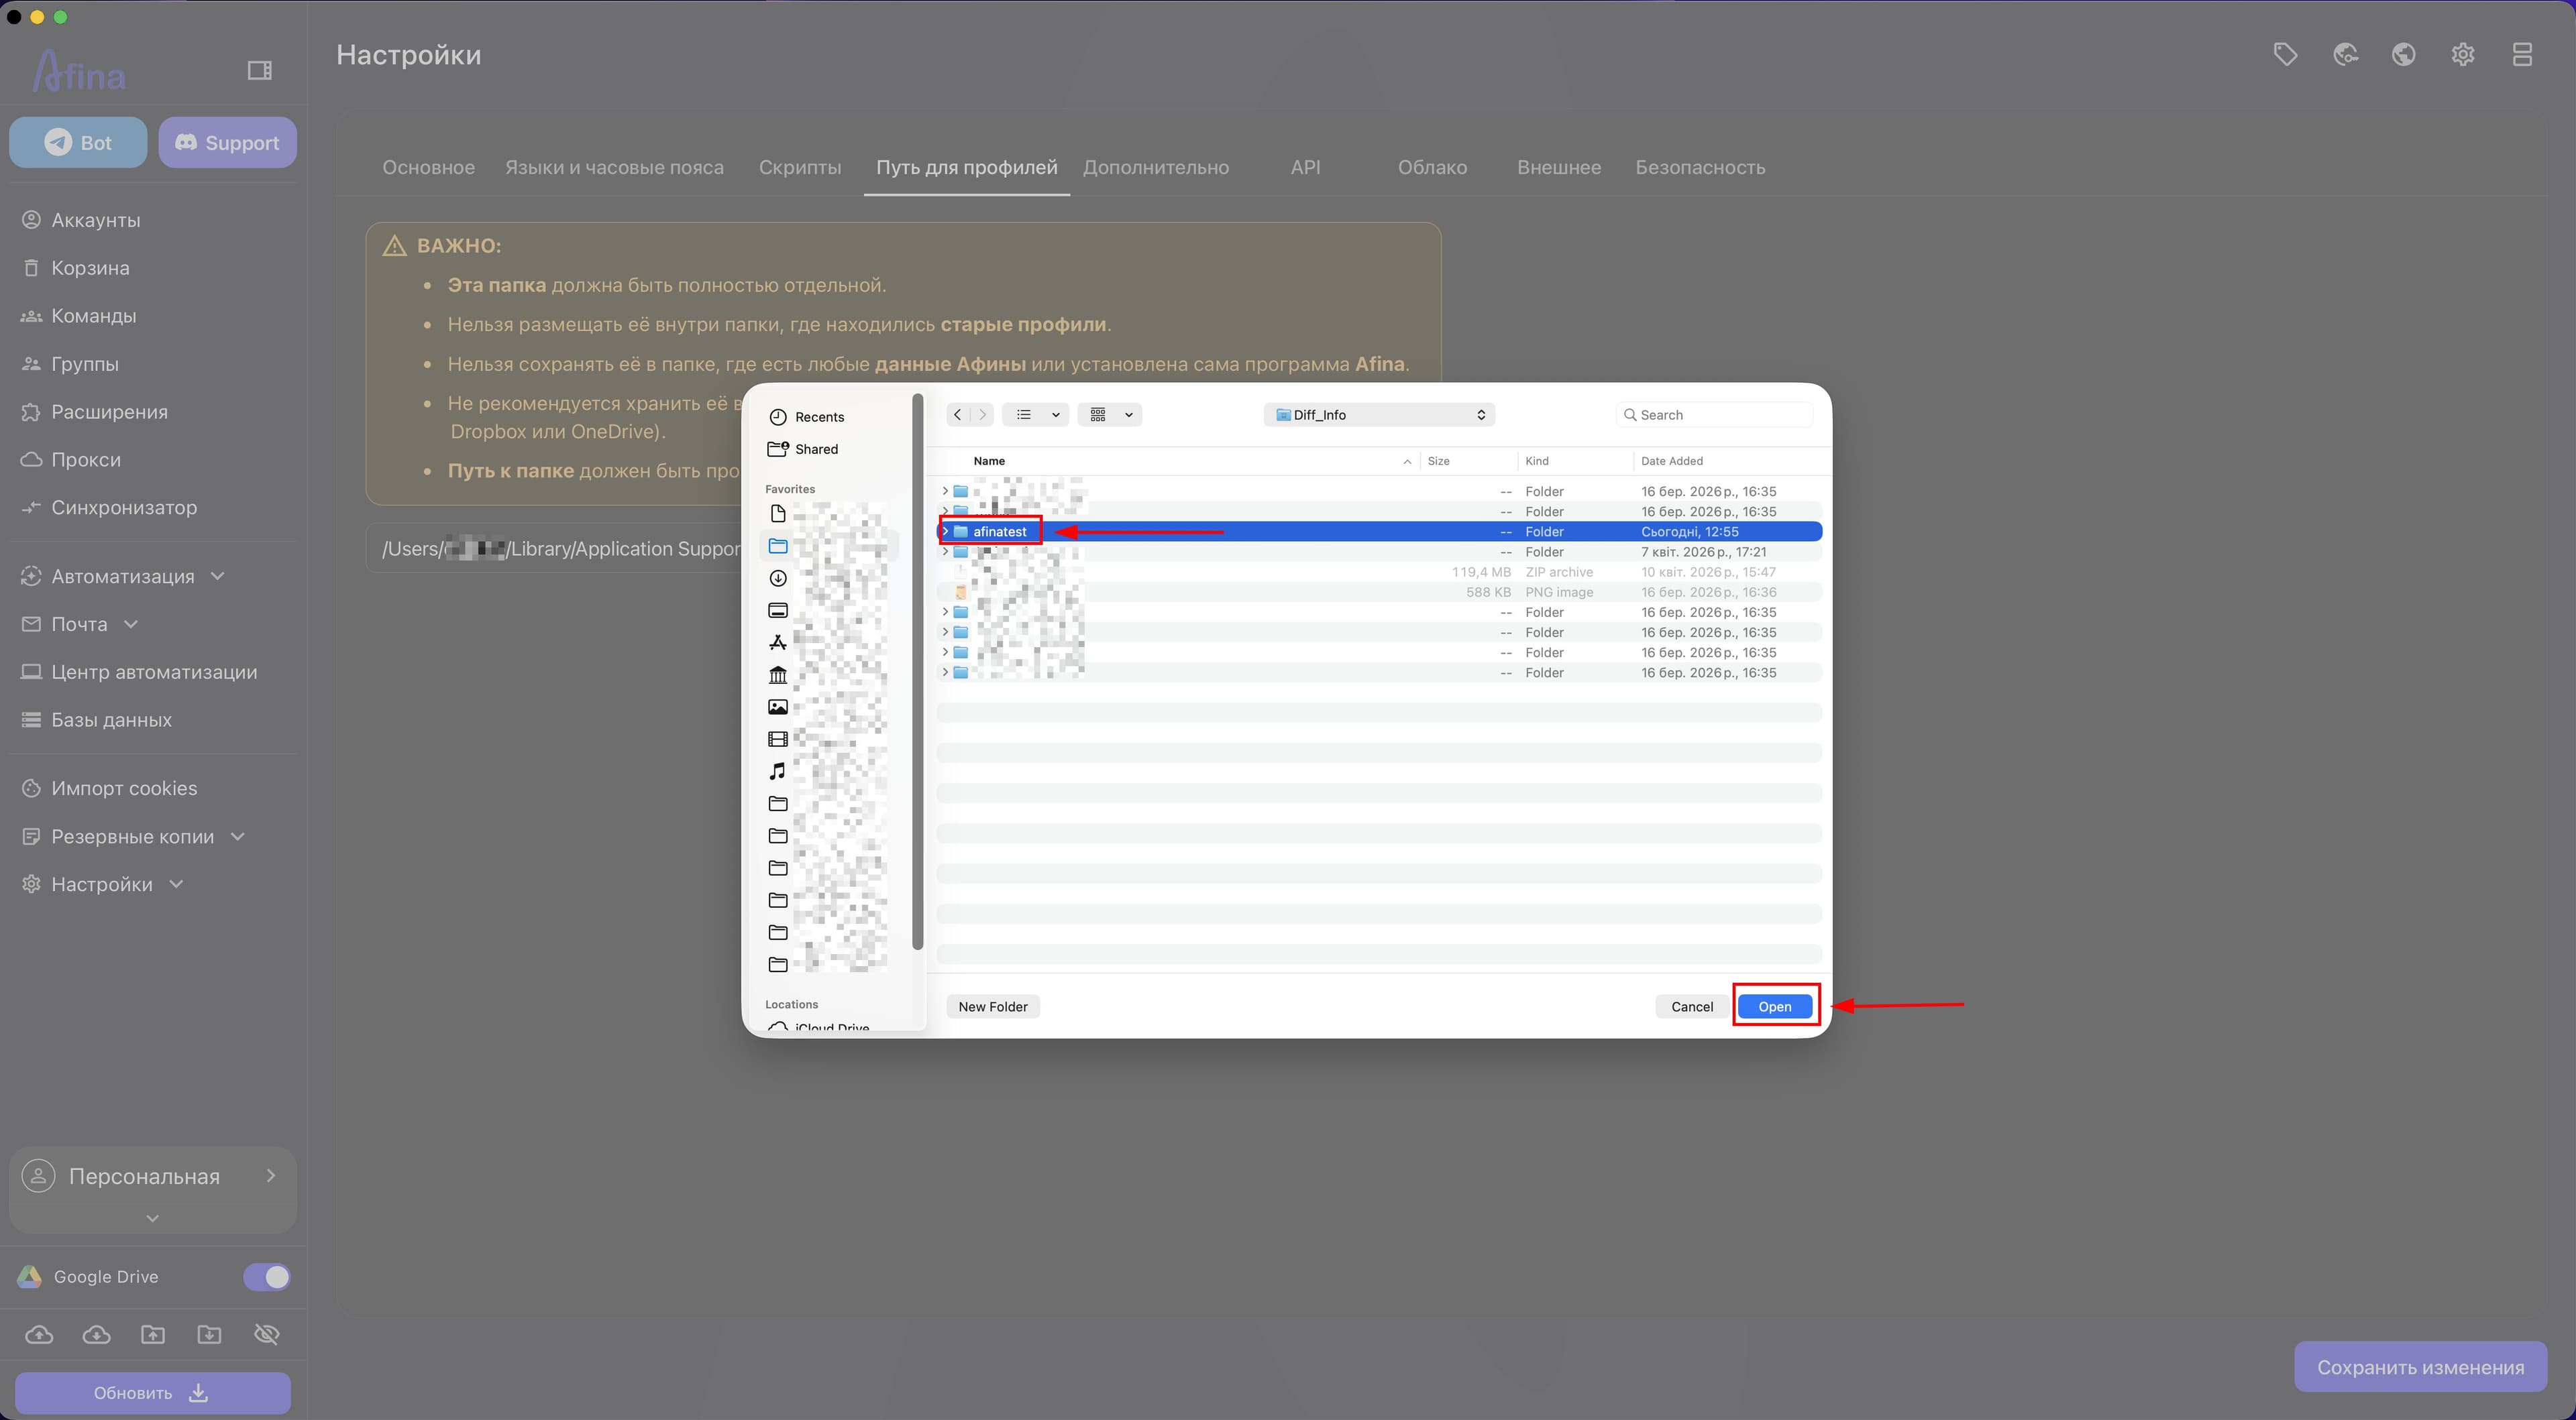Viewport: 2576px width, 1420px height.
Task: Switch to the Основное tab
Action: 428,168
